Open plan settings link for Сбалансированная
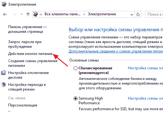 pos(145,68)
